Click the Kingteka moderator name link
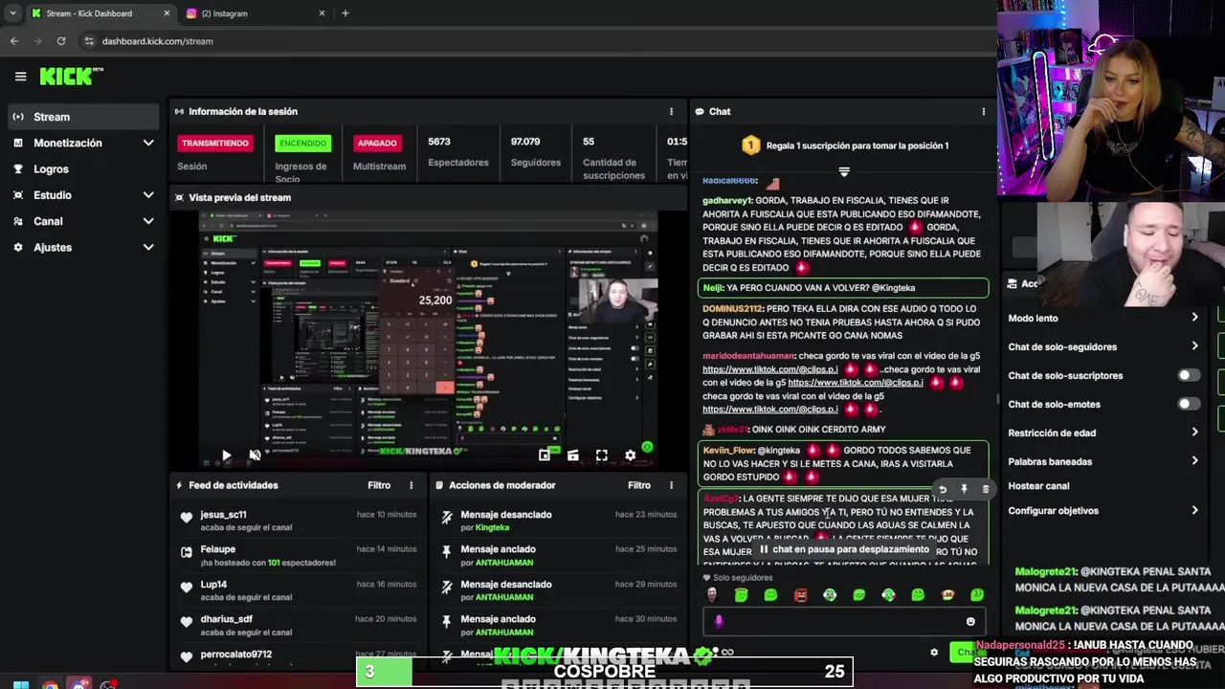Screen dimensions: 1225x689 (492, 528)
